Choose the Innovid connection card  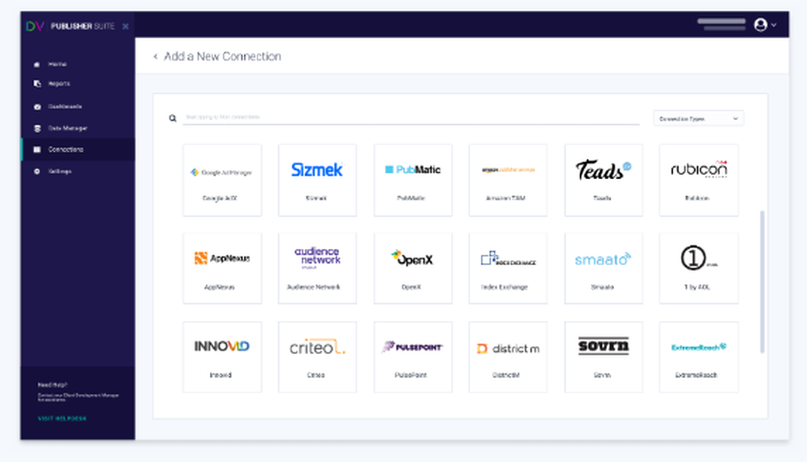[222, 357]
